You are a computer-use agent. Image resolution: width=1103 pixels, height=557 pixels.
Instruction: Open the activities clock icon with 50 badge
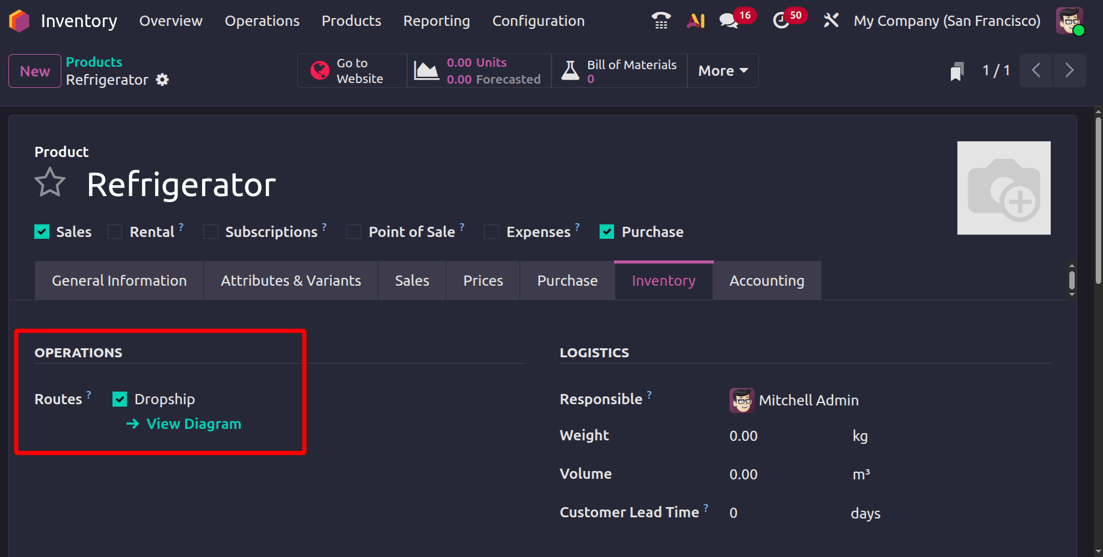pos(782,21)
